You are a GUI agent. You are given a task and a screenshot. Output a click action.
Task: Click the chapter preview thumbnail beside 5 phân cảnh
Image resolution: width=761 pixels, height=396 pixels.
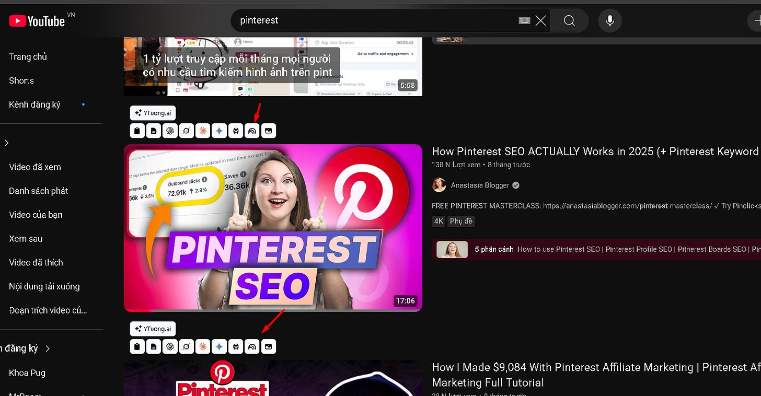[452, 249]
